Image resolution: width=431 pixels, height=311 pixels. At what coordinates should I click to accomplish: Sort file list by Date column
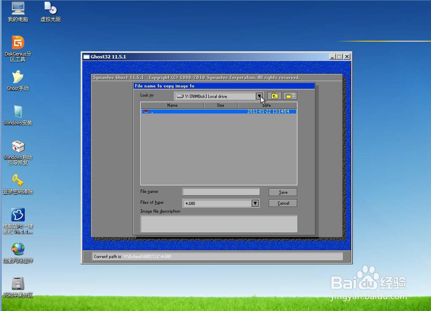[267, 105]
